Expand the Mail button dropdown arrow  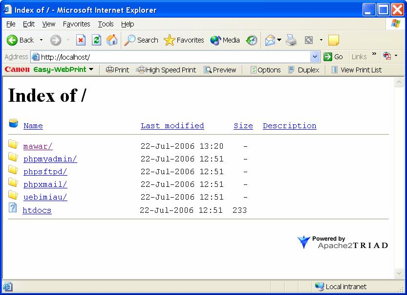(279, 40)
